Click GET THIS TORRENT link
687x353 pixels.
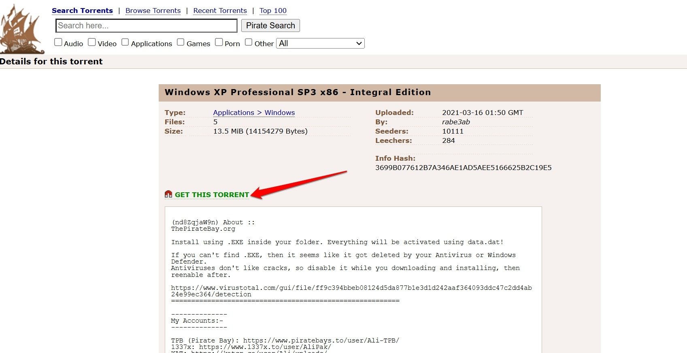coord(212,195)
